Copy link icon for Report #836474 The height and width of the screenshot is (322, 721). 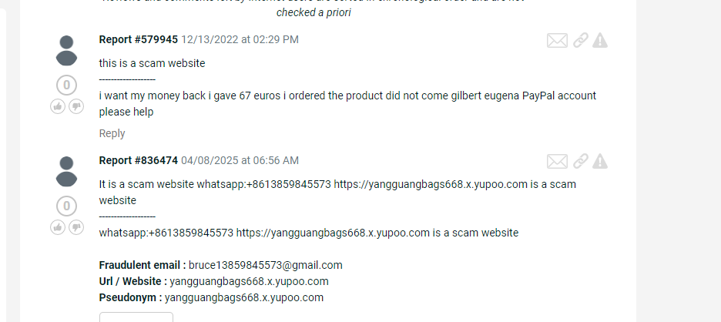tap(580, 162)
